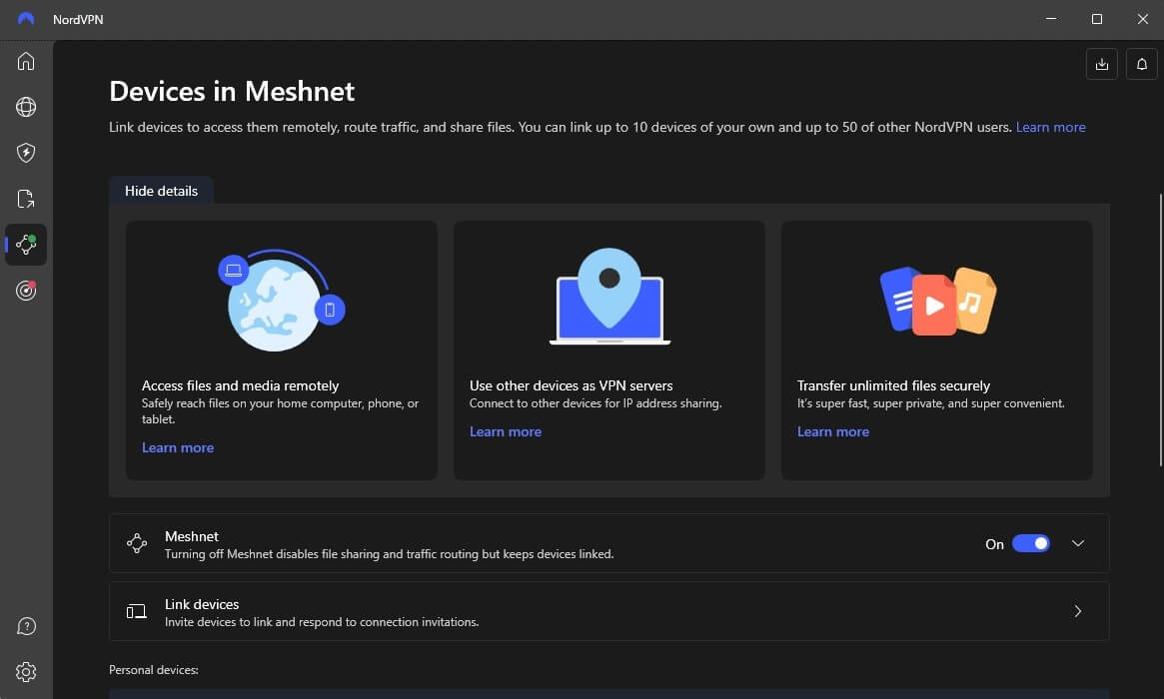This screenshot has height=699, width=1164.
Task: Open Learn more under Access files remotely
Action: tap(178, 447)
